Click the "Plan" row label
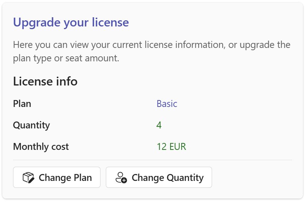The height and width of the screenshot is (202, 306). click(22, 104)
